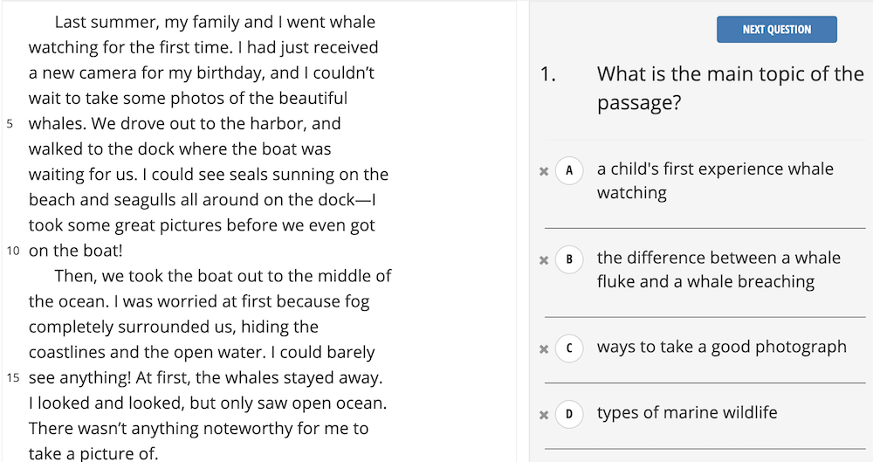Viewport: 873px width, 462px height.
Task: Cross out answer B using the x icon
Action: 544,259
